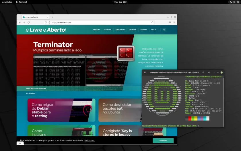Viewport: 241px width, 151px height.
Task: Click the volume icon in top bar
Action: click(234, 2)
